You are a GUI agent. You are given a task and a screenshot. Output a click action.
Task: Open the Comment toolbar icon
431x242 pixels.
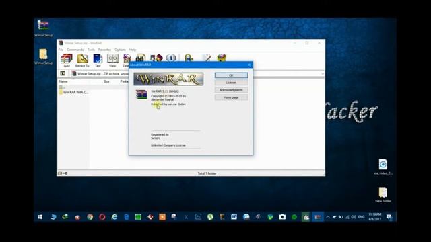(208, 58)
